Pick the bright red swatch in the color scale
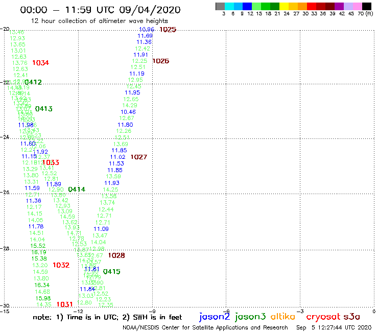This screenshot has height=332, width=378. click(x=312, y=6)
